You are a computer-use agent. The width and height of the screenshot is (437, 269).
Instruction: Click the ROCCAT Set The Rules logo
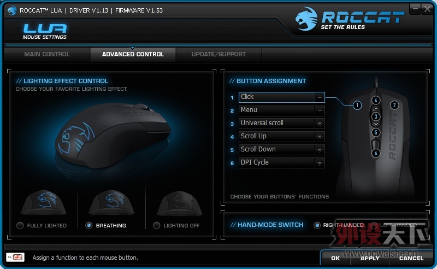click(350, 19)
